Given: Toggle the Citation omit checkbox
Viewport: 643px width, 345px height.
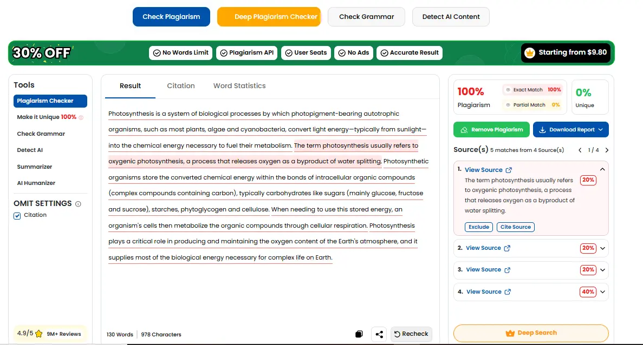Looking at the screenshot, I should click(17, 216).
